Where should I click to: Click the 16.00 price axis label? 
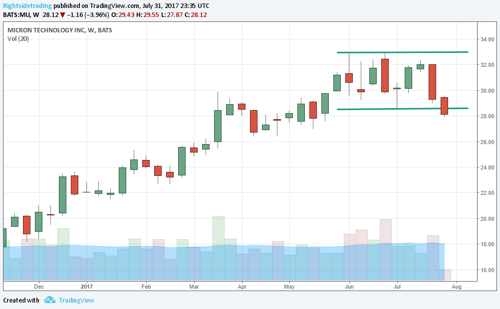[x=487, y=270]
